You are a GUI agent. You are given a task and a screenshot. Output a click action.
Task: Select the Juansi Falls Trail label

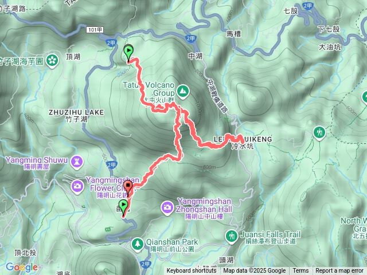(x=271, y=234)
